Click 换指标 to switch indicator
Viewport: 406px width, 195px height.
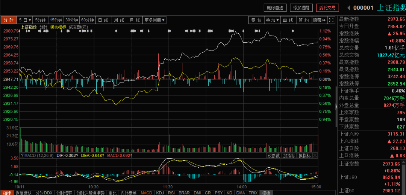pyautogui.click(x=304, y=155)
